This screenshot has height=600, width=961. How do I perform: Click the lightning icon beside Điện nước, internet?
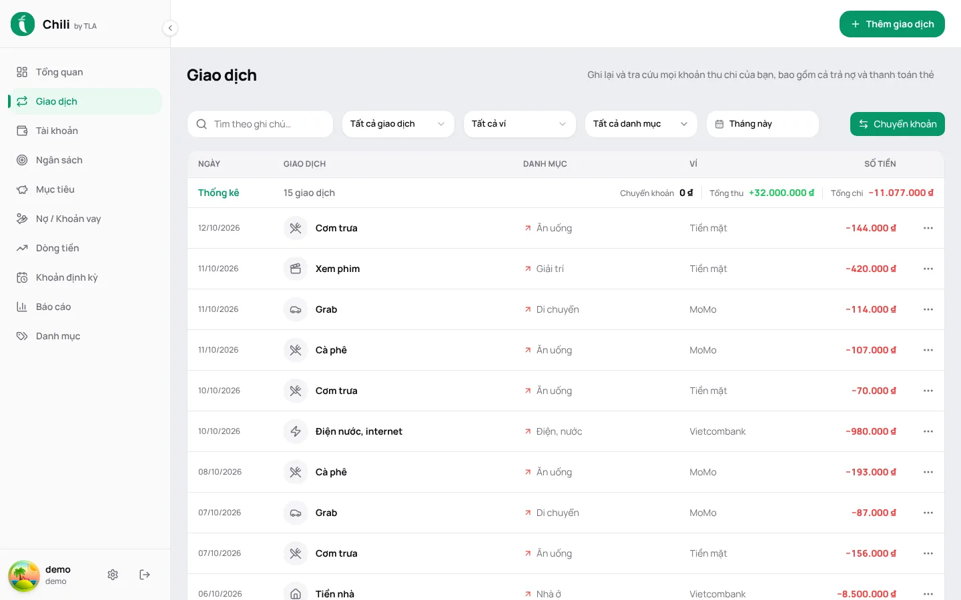296,431
